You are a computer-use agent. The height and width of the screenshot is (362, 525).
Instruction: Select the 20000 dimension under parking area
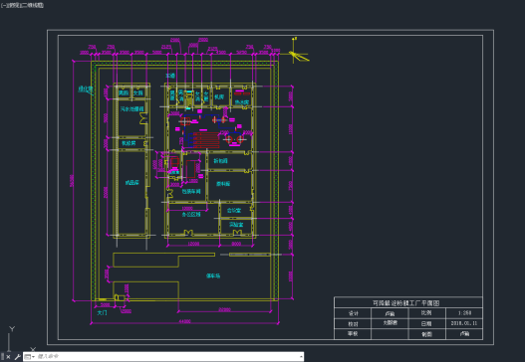tap(224, 309)
